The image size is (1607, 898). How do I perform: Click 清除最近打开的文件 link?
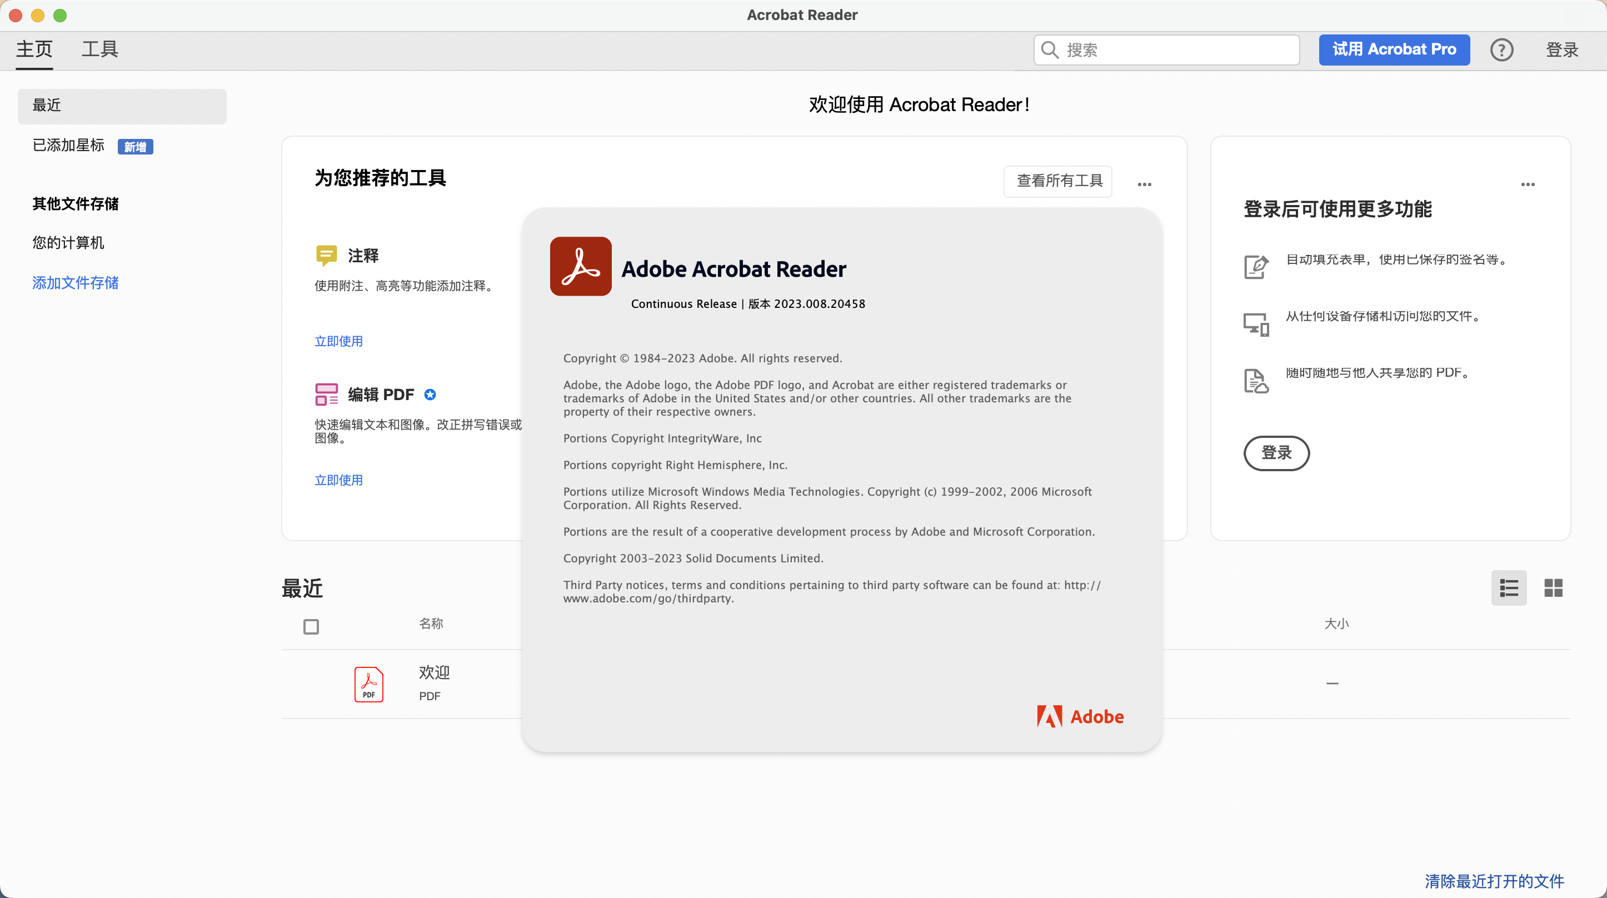pyautogui.click(x=1494, y=881)
